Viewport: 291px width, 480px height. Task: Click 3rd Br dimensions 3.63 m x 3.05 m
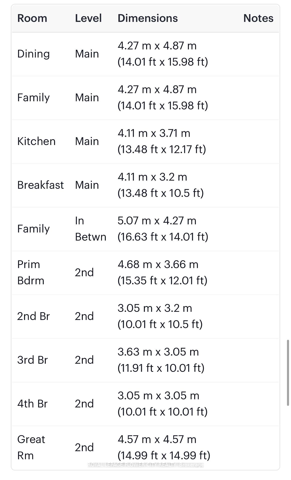158,352
